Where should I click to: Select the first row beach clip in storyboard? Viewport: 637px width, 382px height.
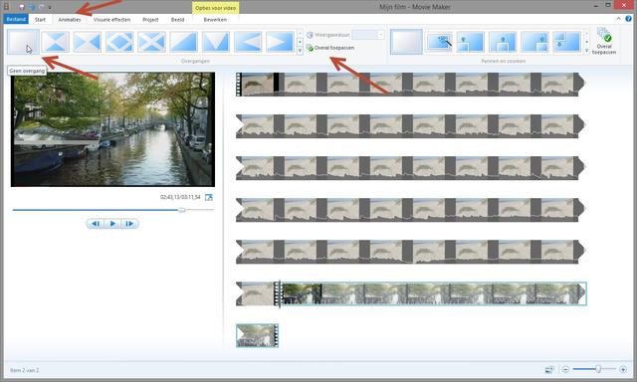[x=410, y=85]
